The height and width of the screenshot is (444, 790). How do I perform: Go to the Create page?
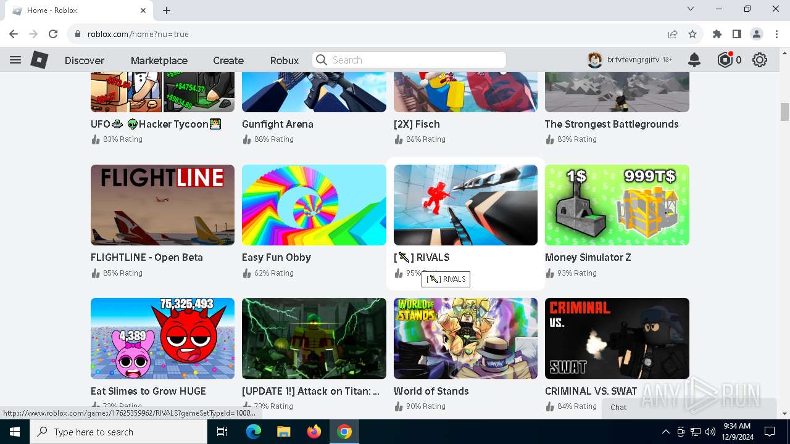[x=228, y=60]
